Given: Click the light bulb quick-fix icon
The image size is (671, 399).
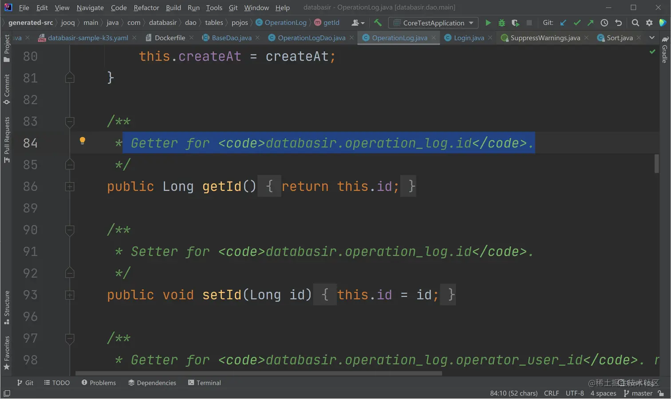Looking at the screenshot, I should 82,141.
